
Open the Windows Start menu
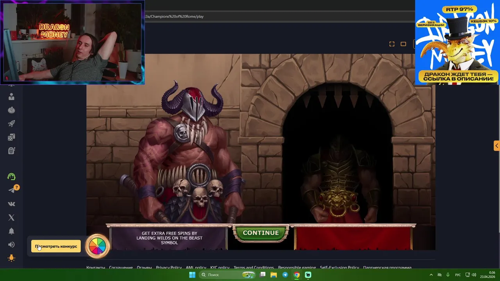(x=192, y=275)
